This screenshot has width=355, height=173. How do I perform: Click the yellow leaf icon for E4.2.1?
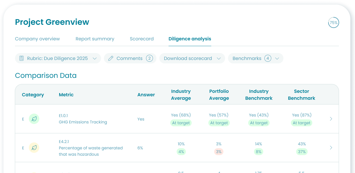point(34,148)
